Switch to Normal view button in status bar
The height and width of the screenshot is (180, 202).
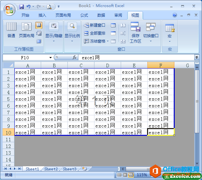tap(119, 175)
